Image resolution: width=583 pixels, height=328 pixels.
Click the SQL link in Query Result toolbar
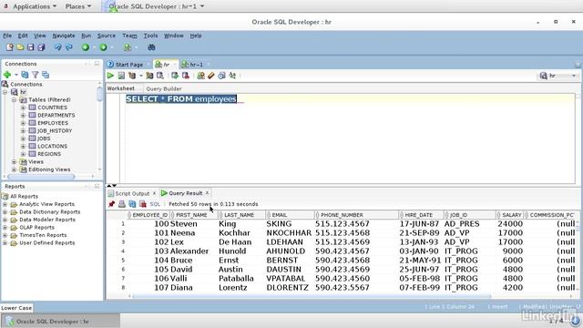pos(155,204)
